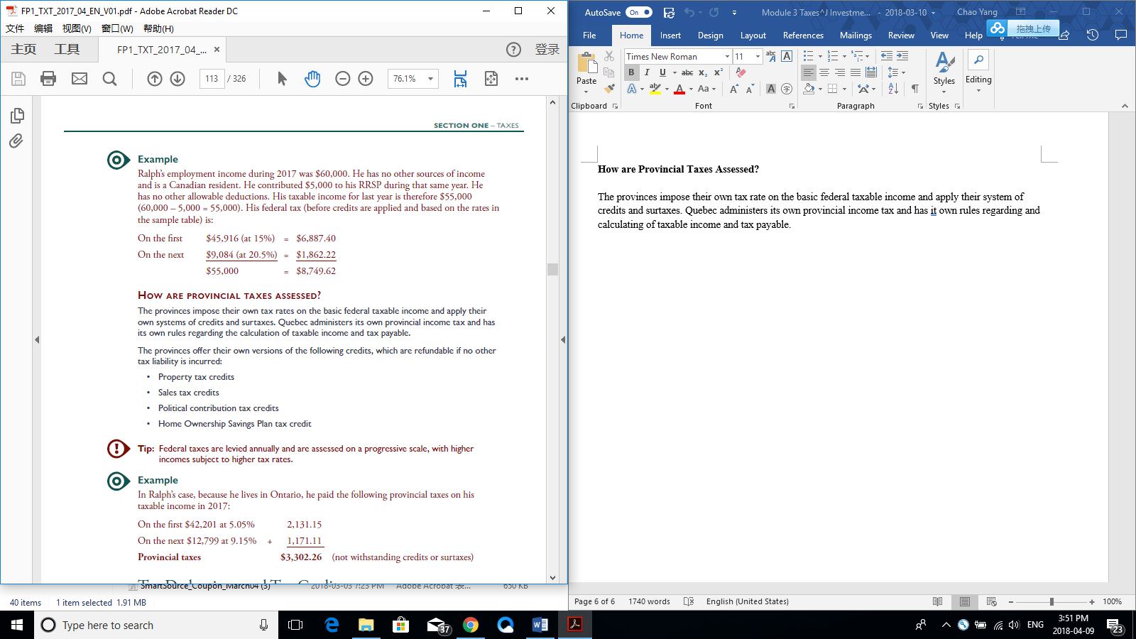Toggle strikethrough formatting in Word

coord(687,72)
